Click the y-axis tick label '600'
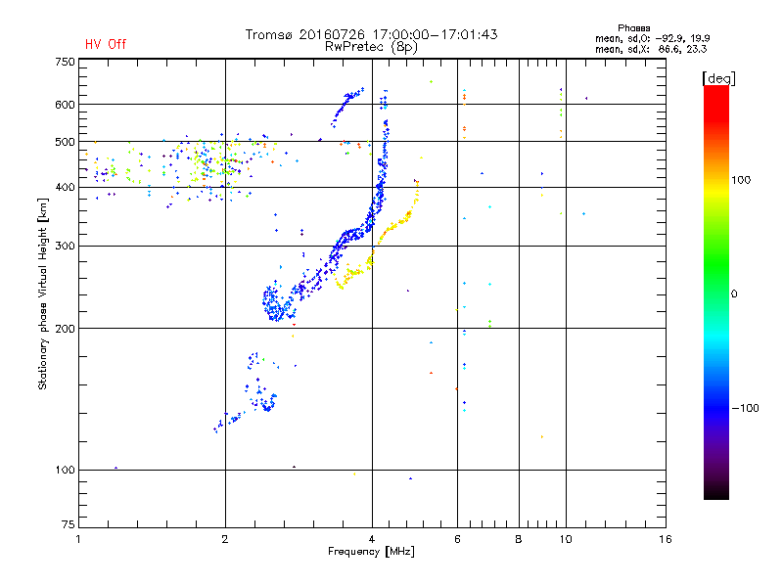 point(66,105)
